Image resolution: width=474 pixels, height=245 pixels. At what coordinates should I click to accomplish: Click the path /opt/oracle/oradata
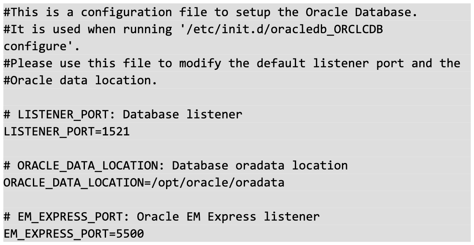pos(218,183)
